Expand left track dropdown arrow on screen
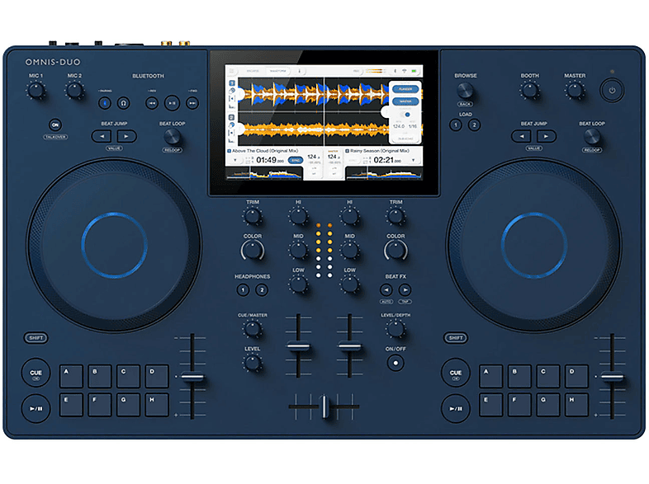This screenshot has width=649, height=484. [x=235, y=160]
